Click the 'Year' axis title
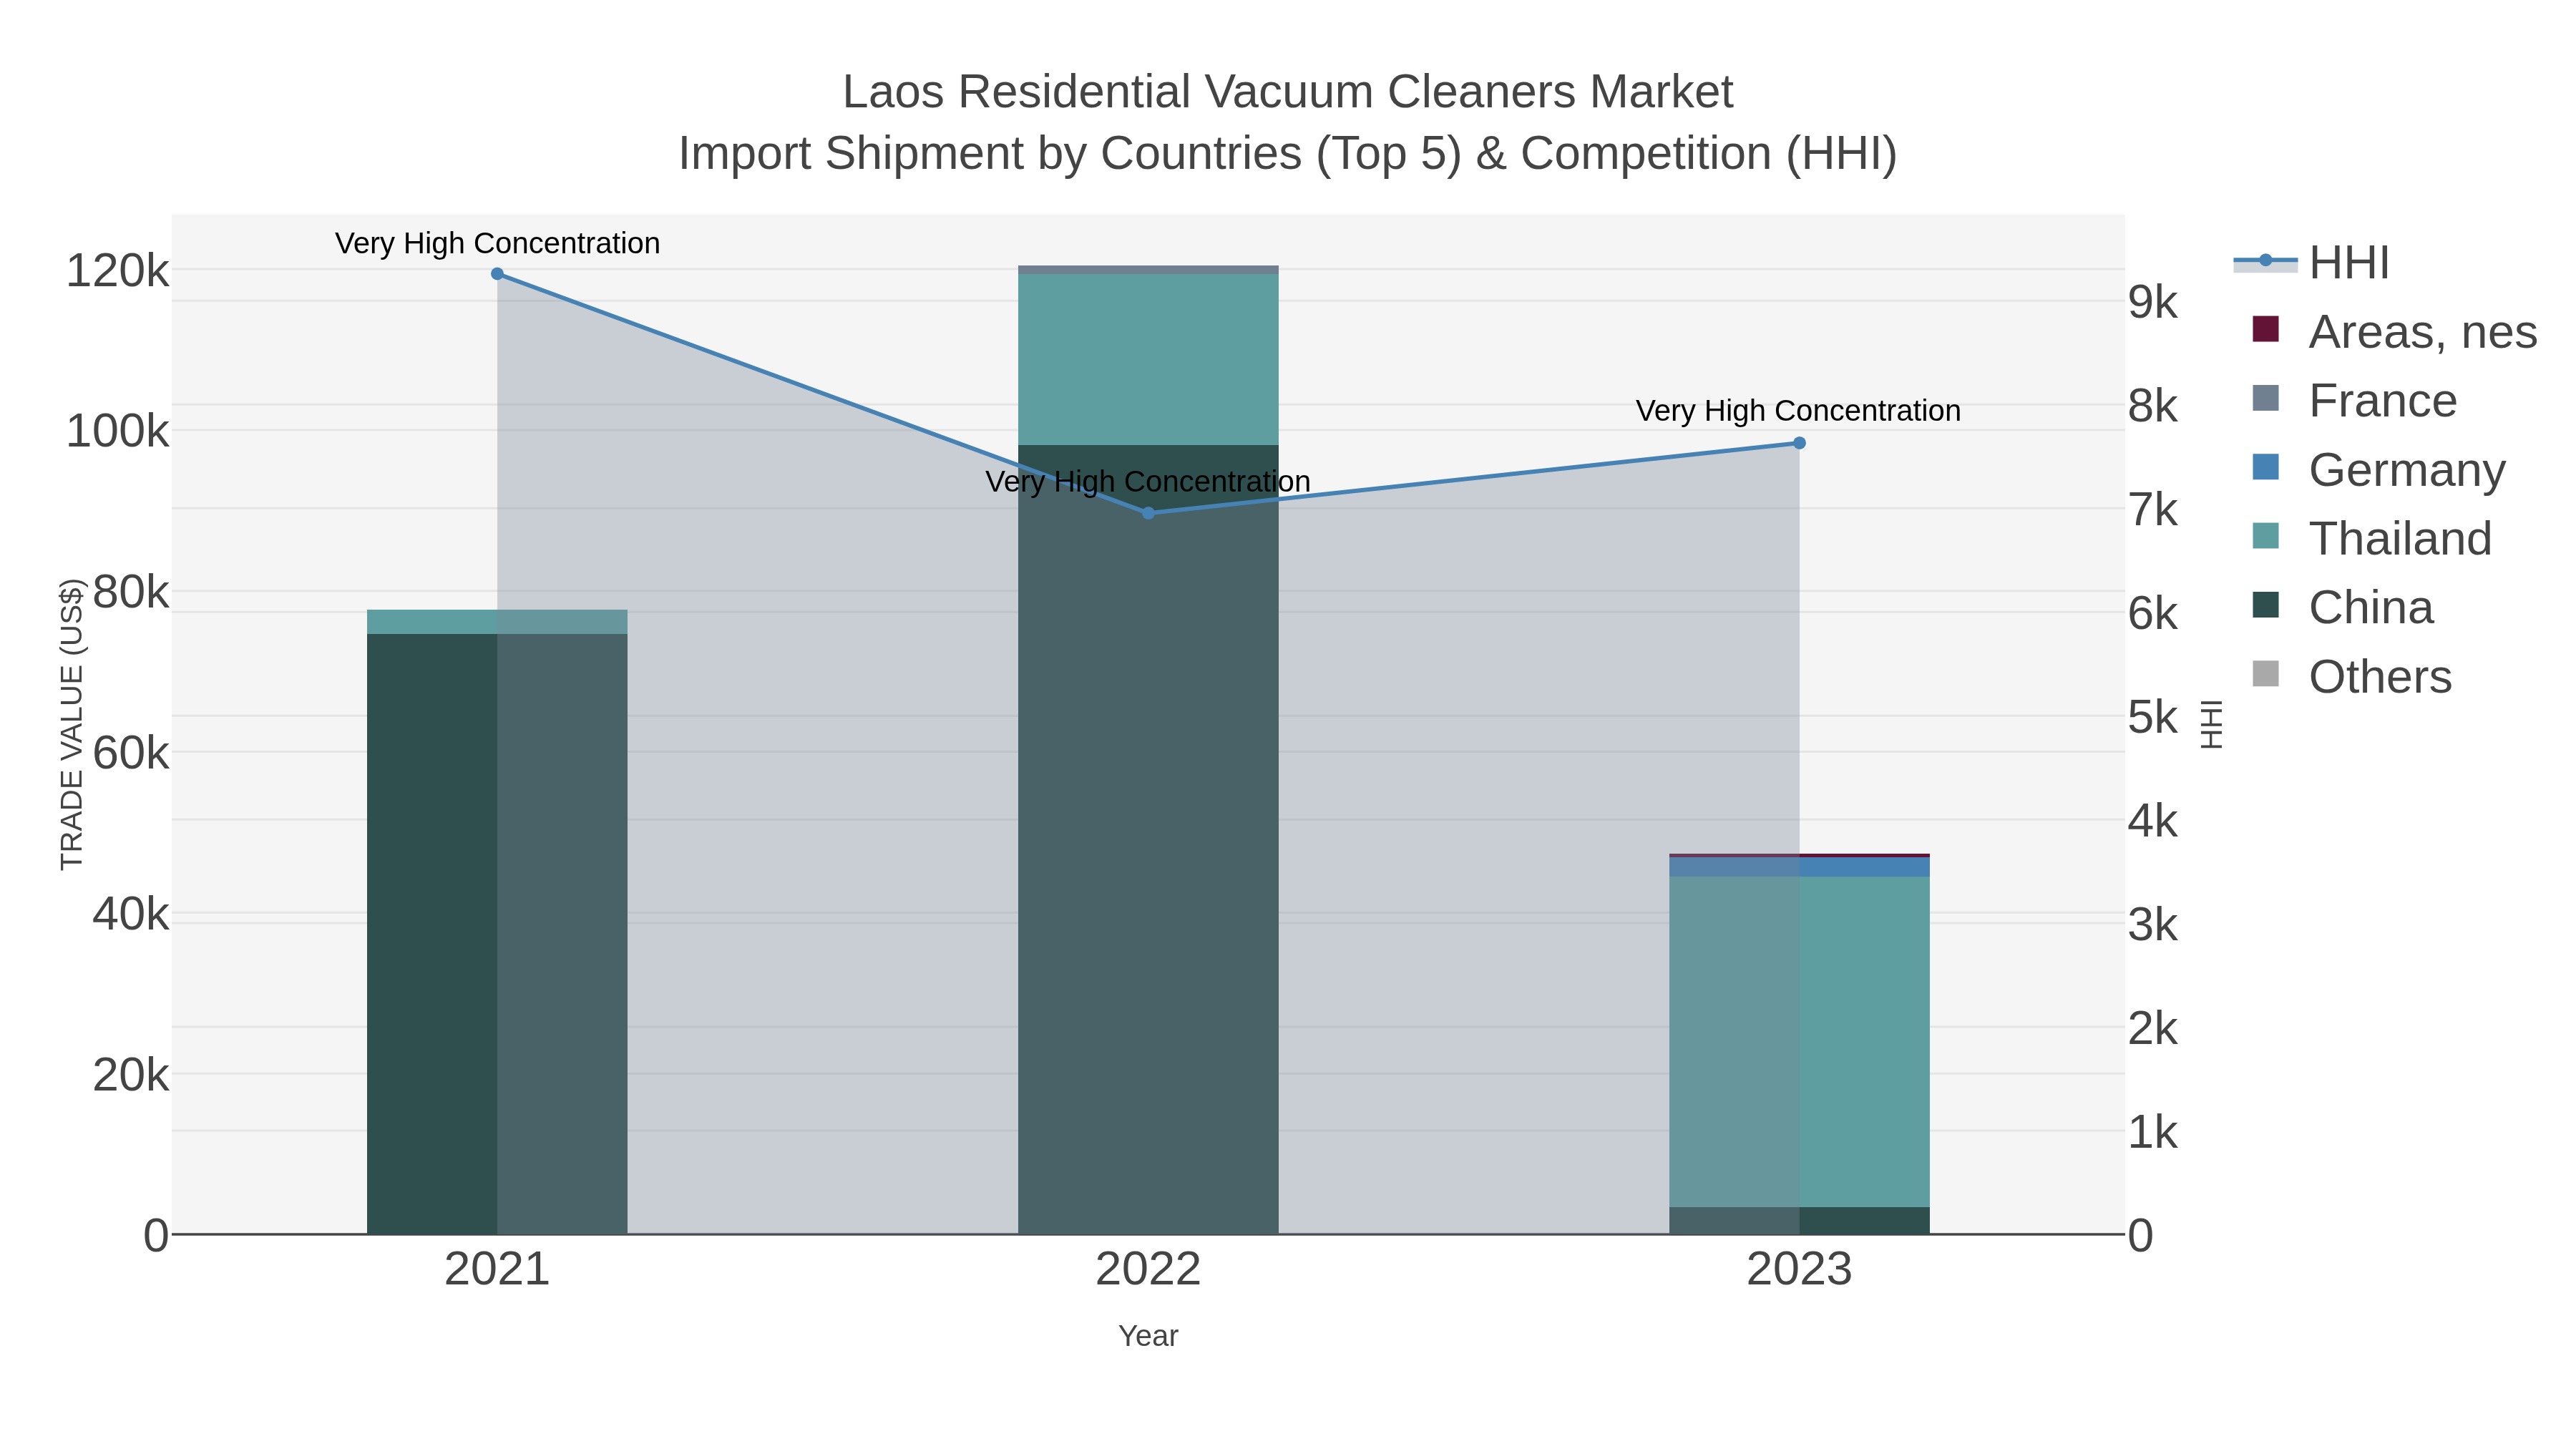 tap(1148, 1336)
